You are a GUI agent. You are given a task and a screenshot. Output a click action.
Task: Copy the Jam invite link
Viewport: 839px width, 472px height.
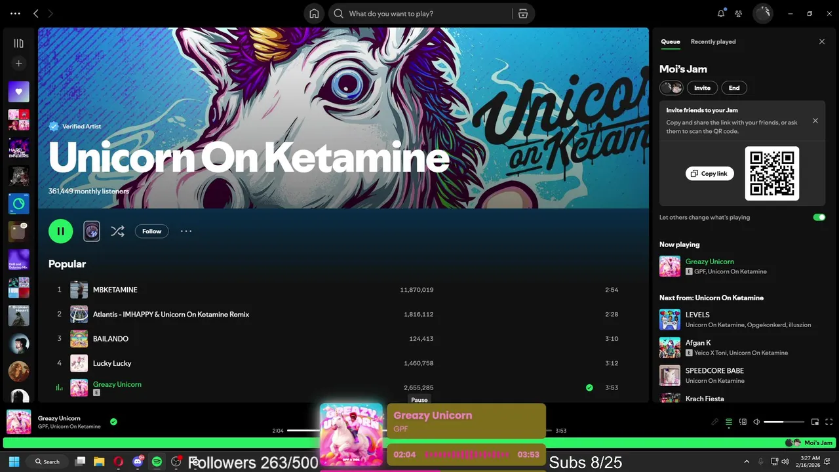(709, 174)
